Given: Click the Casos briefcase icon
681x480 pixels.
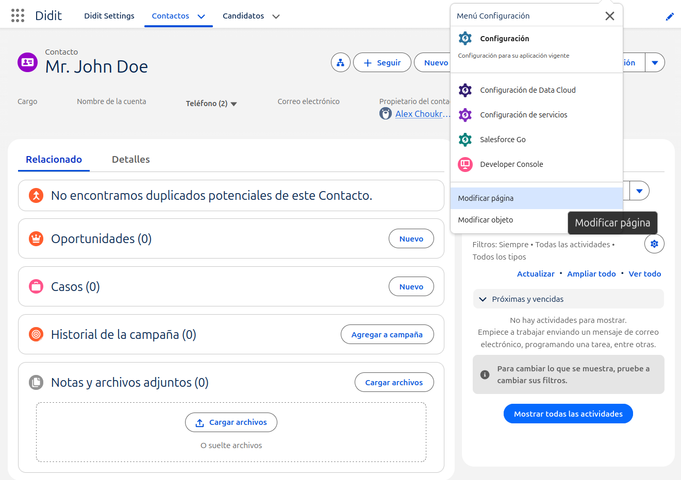Looking at the screenshot, I should coord(36,287).
